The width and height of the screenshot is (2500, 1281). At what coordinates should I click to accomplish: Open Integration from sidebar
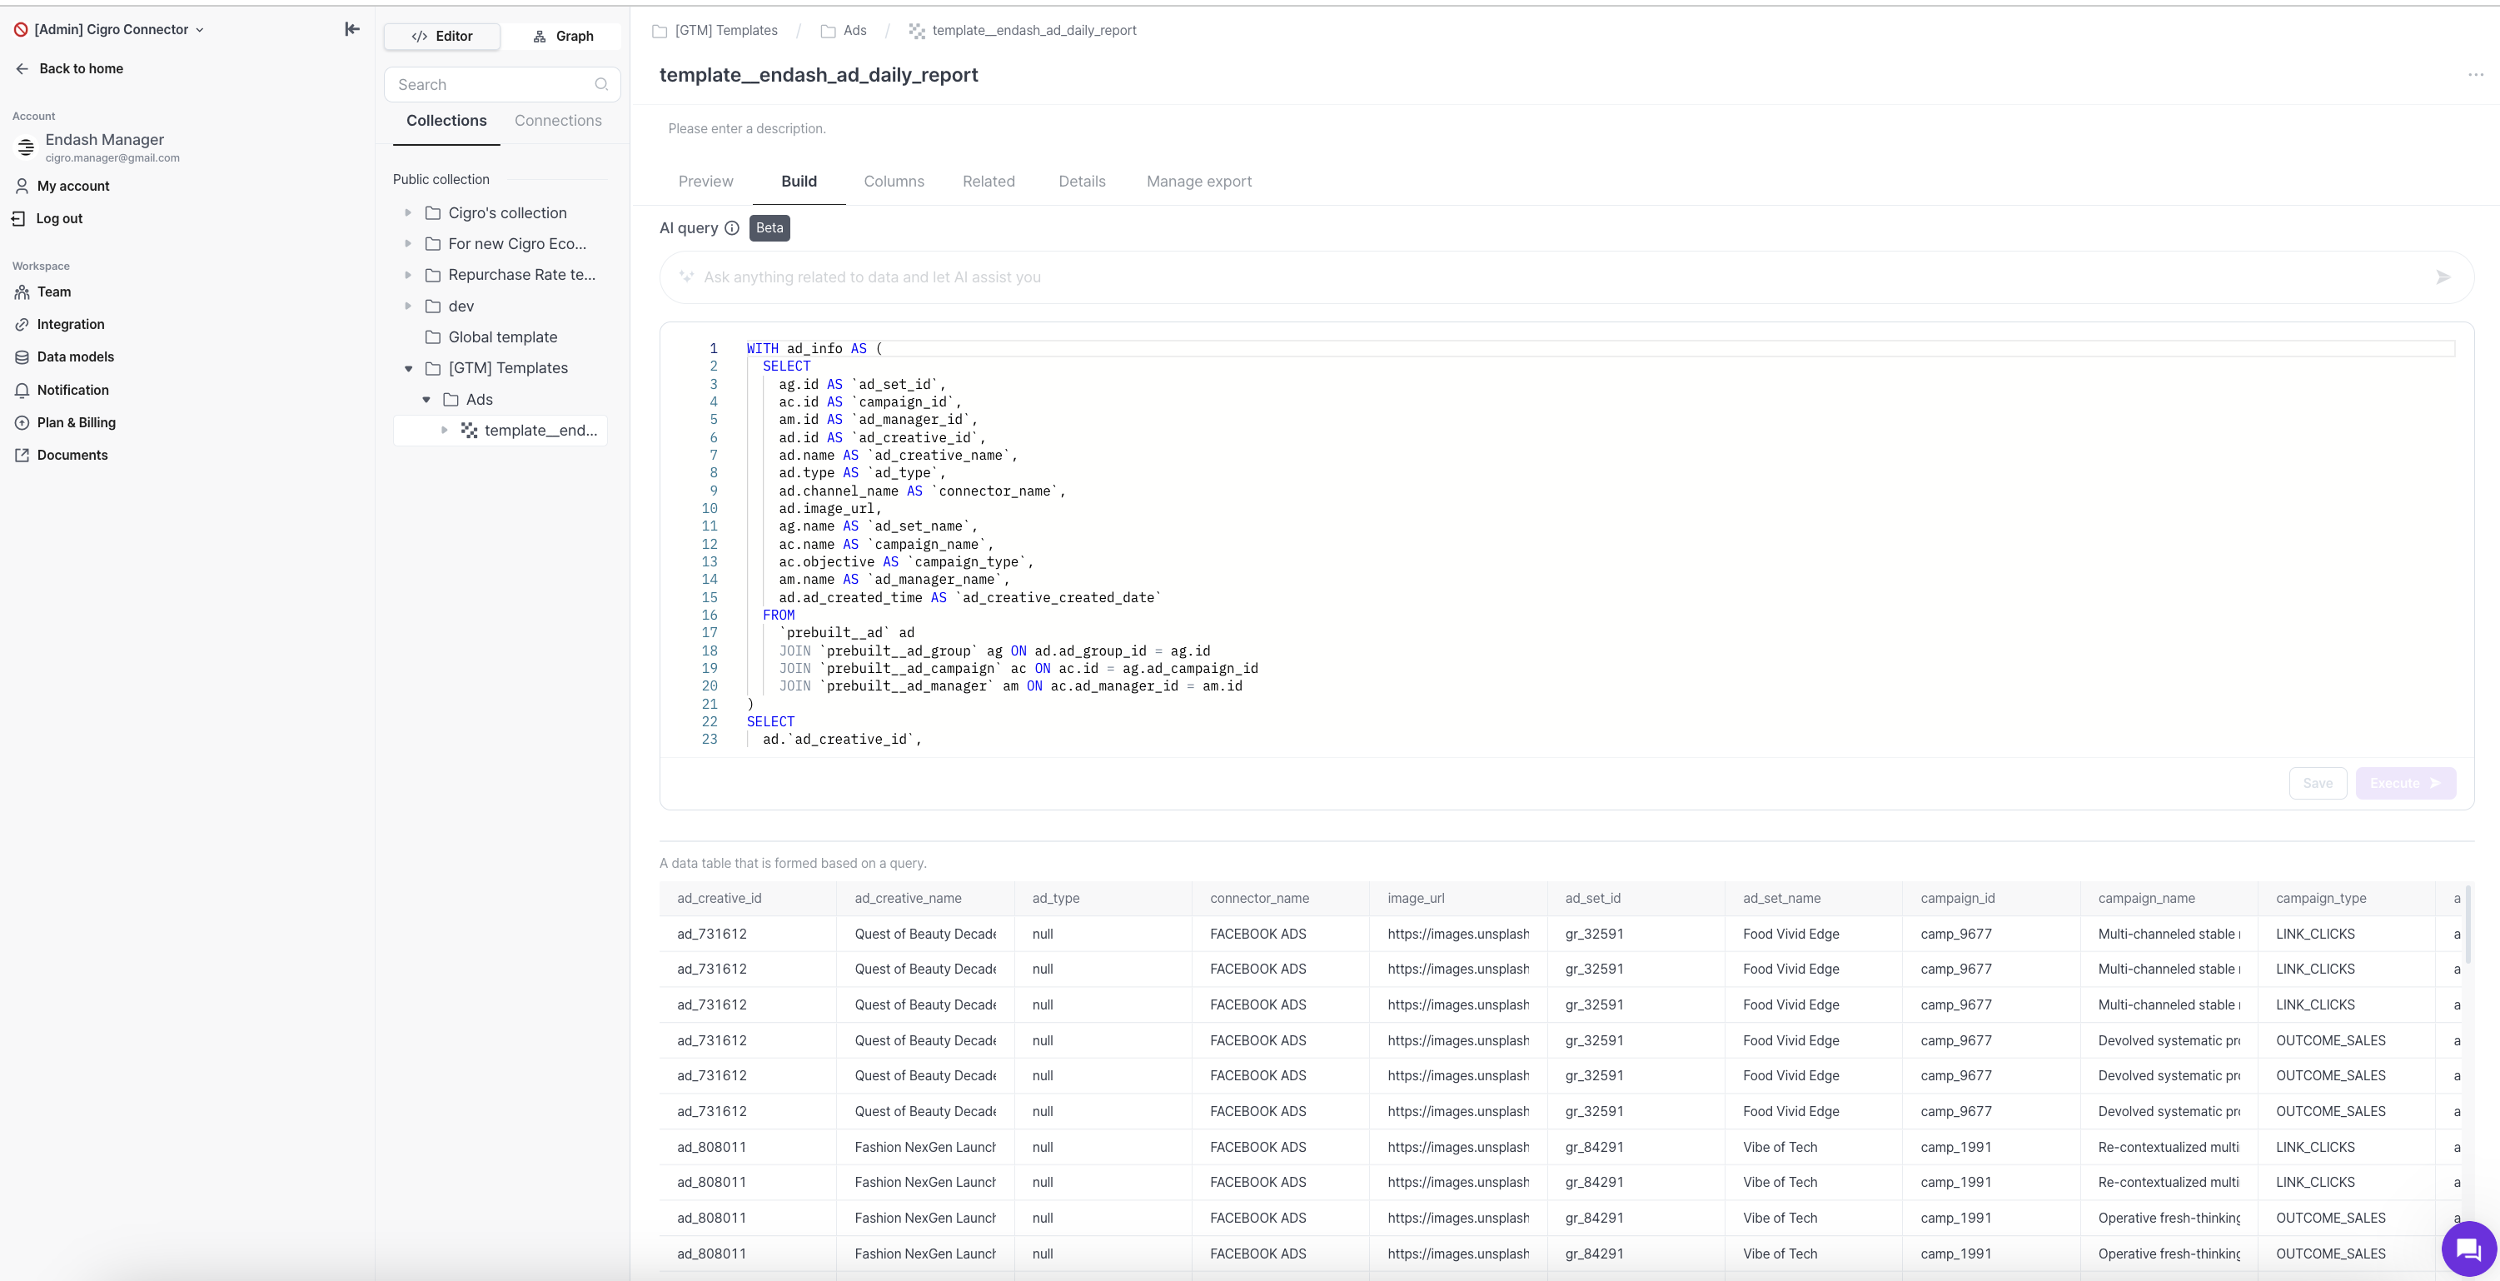click(70, 324)
